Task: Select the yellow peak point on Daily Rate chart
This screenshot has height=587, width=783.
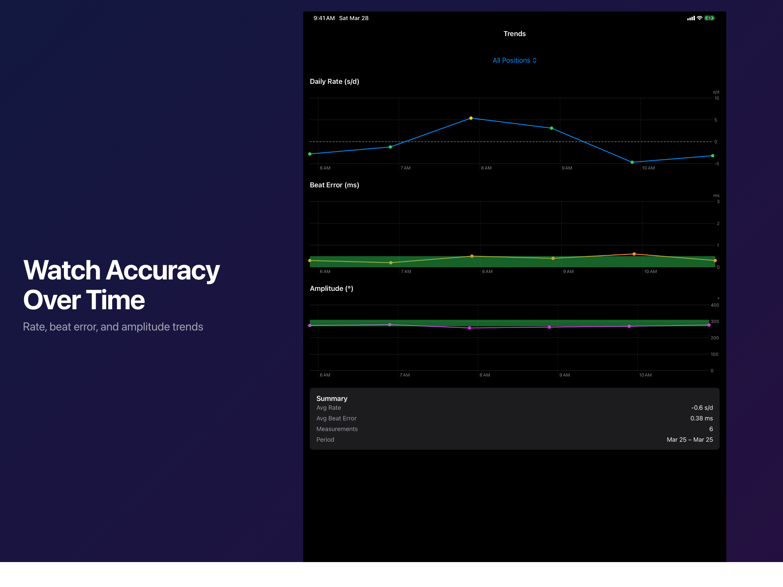Action: [471, 118]
